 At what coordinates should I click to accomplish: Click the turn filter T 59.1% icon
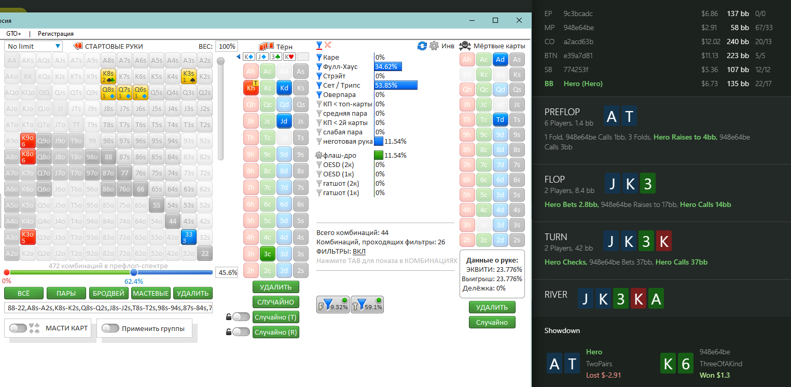367,305
